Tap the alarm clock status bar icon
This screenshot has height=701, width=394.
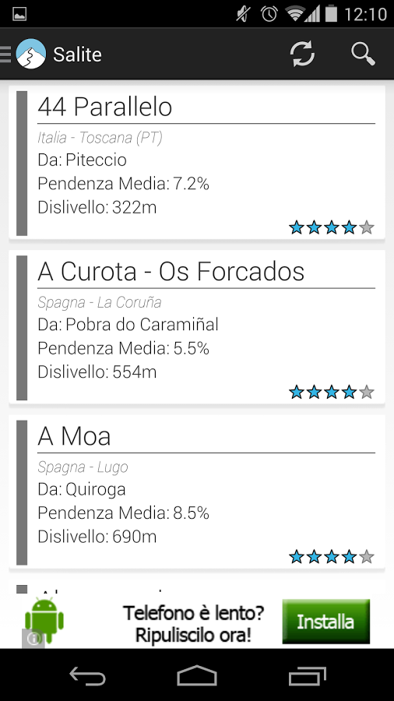[269, 14]
